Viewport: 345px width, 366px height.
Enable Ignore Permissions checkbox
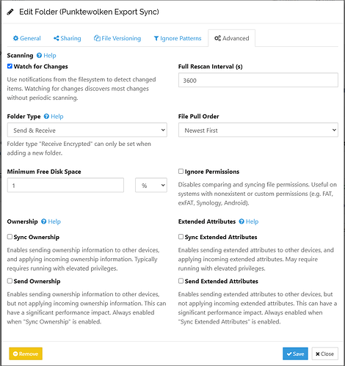(181, 172)
